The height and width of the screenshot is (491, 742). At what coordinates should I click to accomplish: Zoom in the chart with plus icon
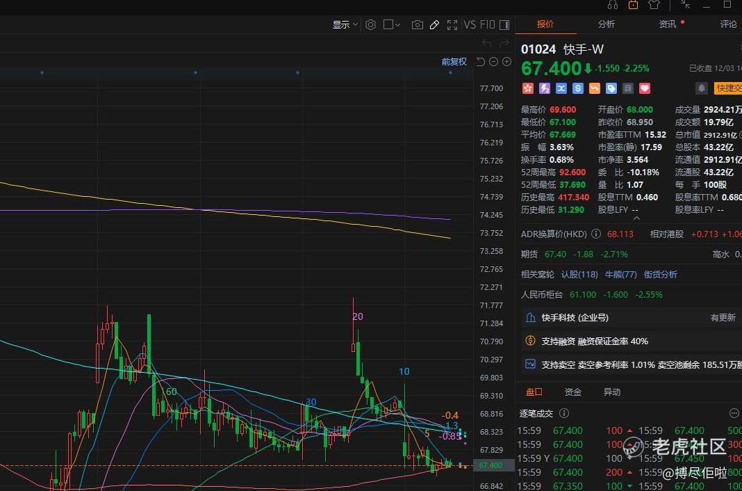pyautogui.click(x=506, y=62)
